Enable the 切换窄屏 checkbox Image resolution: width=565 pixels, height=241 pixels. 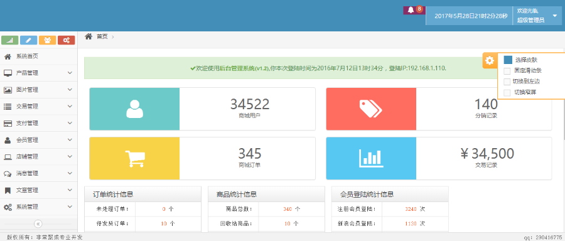[x=507, y=92]
